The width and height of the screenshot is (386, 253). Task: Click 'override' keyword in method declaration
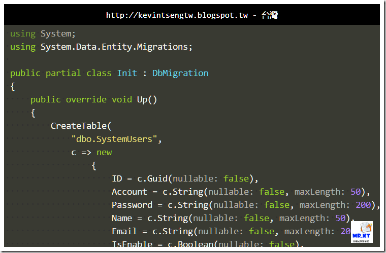[x=86, y=100]
